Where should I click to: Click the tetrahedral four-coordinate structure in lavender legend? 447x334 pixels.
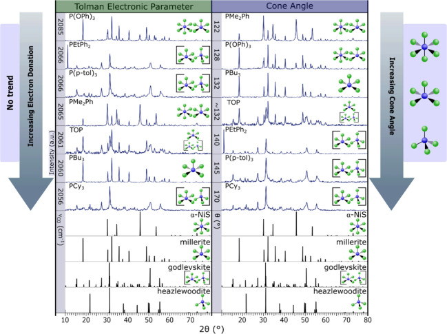point(425,140)
